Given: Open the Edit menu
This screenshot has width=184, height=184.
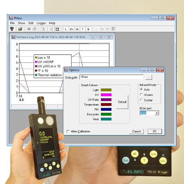Looking at the screenshot, I should click(31, 23).
